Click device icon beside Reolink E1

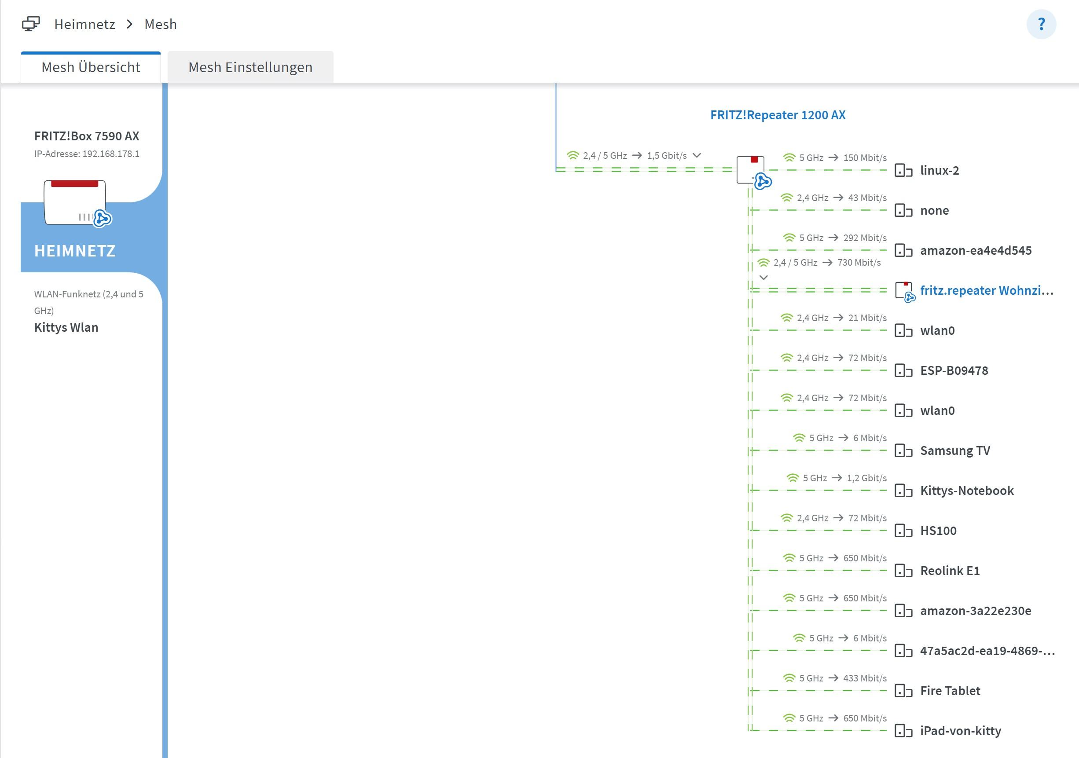(x=903, y=571)
